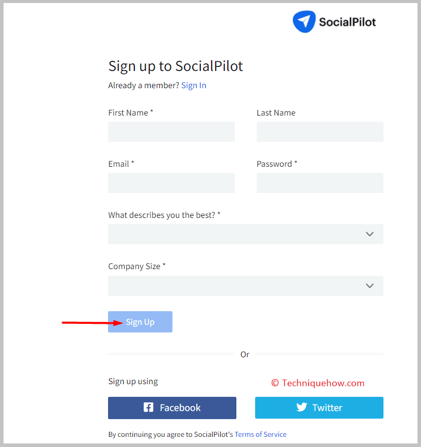Click the Sign In link
The height and width of the screenshot is (447, 421).
pyautogui.click(x=194, y=86)
